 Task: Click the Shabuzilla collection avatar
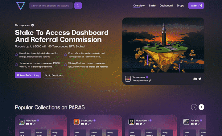click(x=76, y=122)
